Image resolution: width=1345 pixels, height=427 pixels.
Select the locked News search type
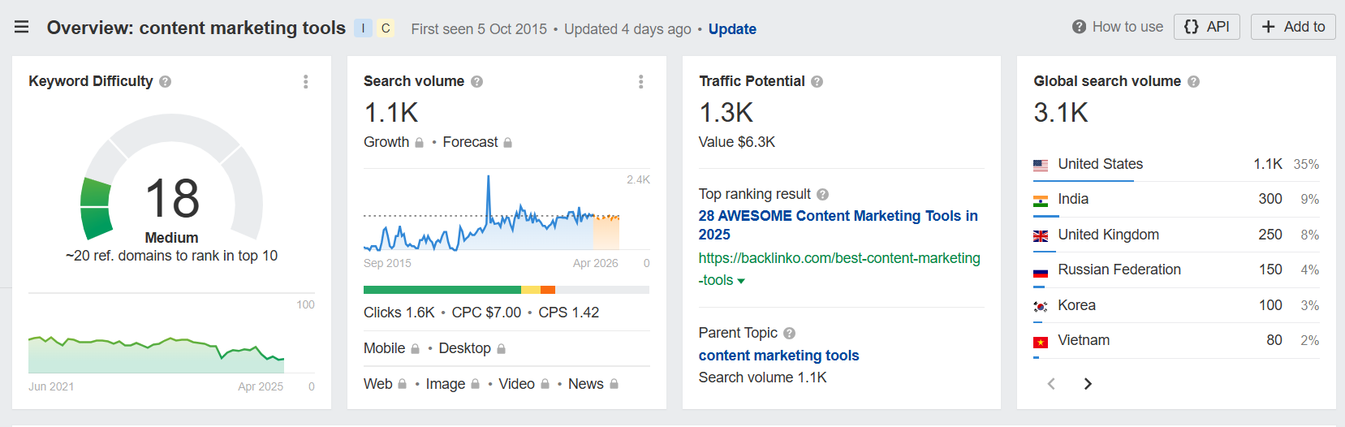pos(593,384)
